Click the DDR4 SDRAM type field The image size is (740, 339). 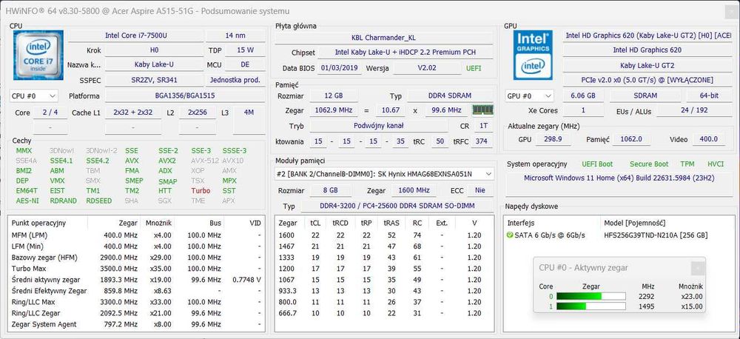point(450,95)
